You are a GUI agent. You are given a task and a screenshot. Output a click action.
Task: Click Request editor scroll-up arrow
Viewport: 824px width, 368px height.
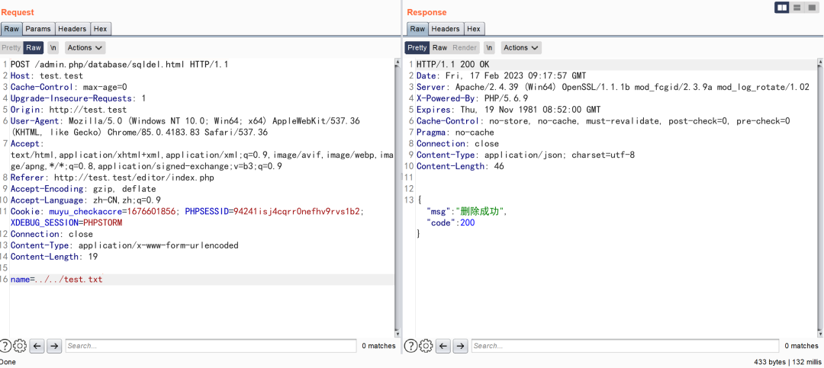[398, 63]
